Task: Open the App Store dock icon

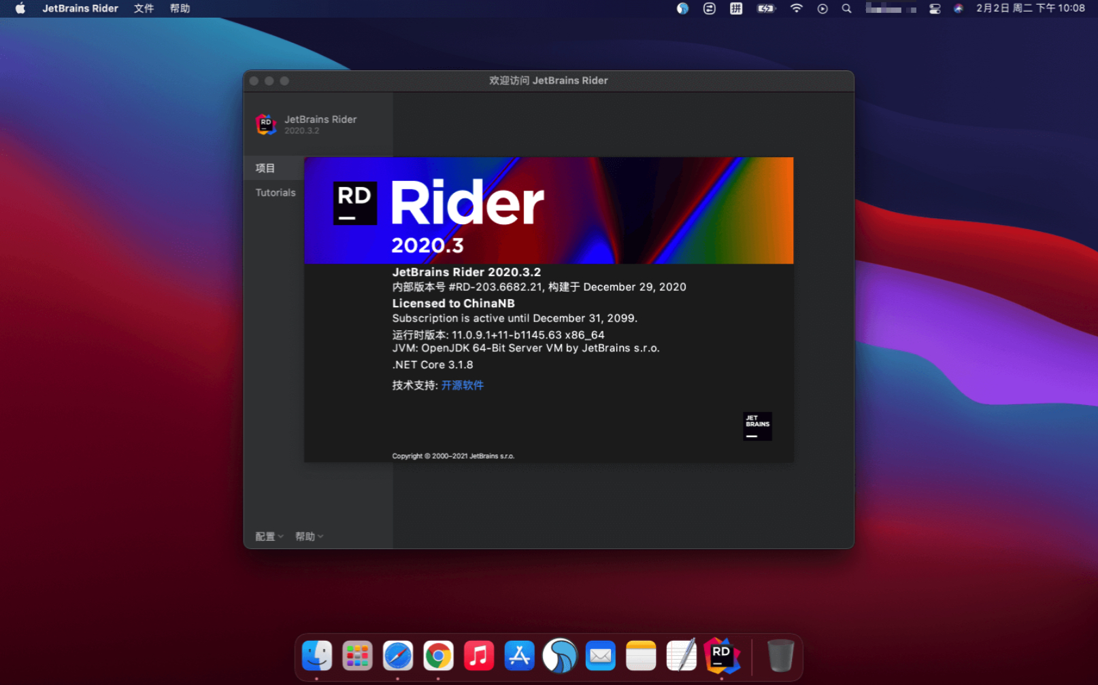Action: [519, 656]
